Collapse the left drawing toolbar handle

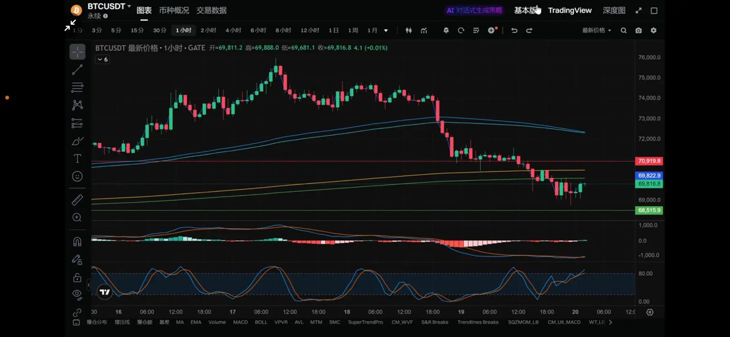(x=89, y=285)
